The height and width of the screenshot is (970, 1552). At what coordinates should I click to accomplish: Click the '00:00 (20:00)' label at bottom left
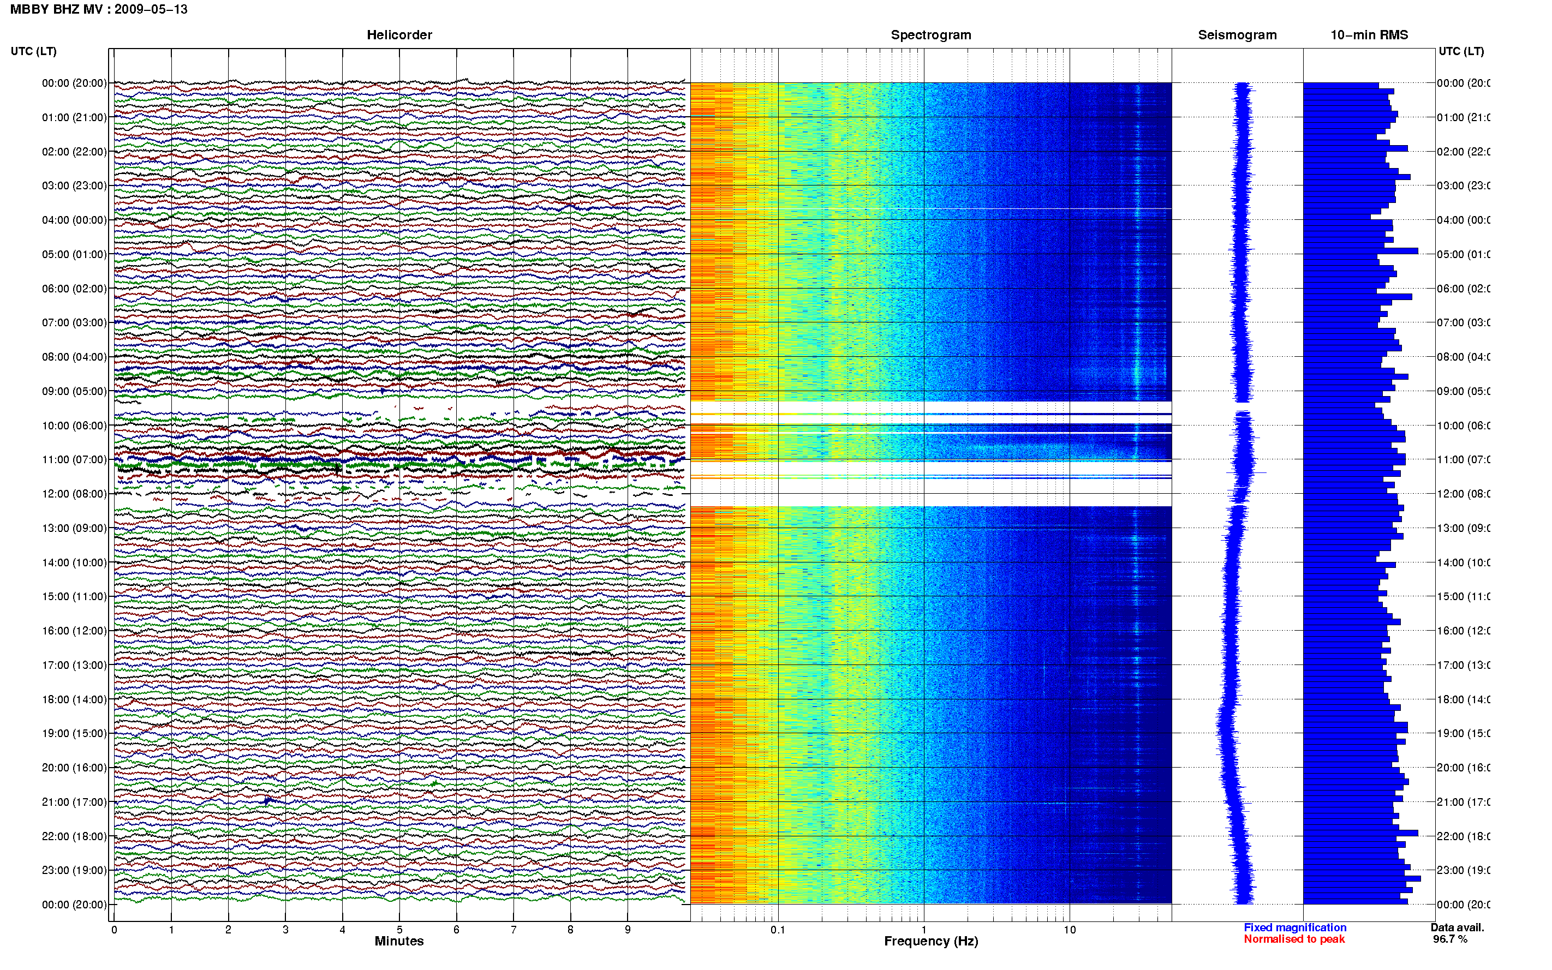pyautogui.click(x=74, y=905)
